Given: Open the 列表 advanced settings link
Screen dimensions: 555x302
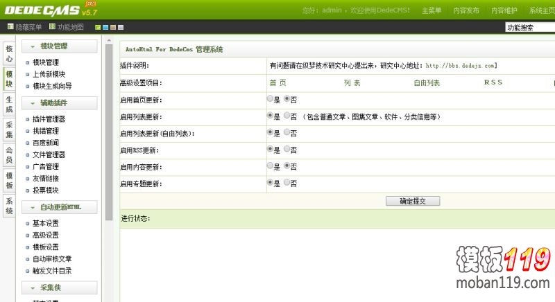Looking at the screenshot, I should pos(352,83).
